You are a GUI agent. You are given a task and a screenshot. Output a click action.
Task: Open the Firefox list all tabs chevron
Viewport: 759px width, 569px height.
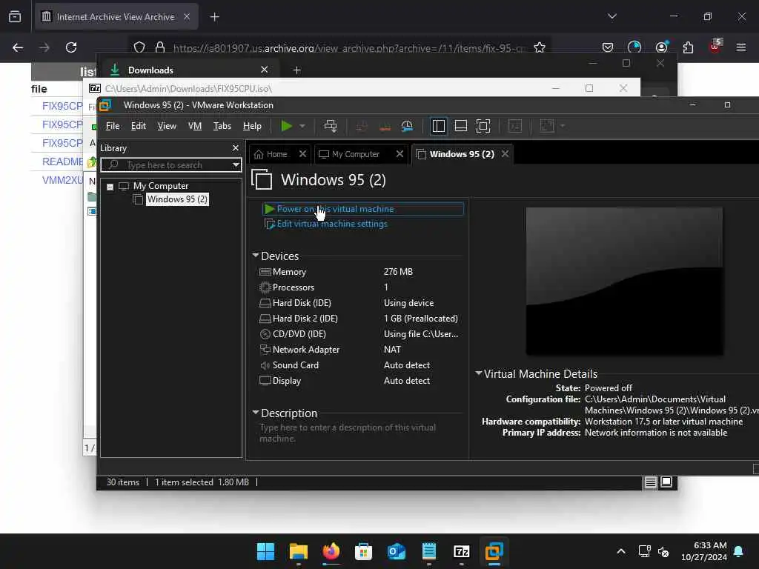611,16
